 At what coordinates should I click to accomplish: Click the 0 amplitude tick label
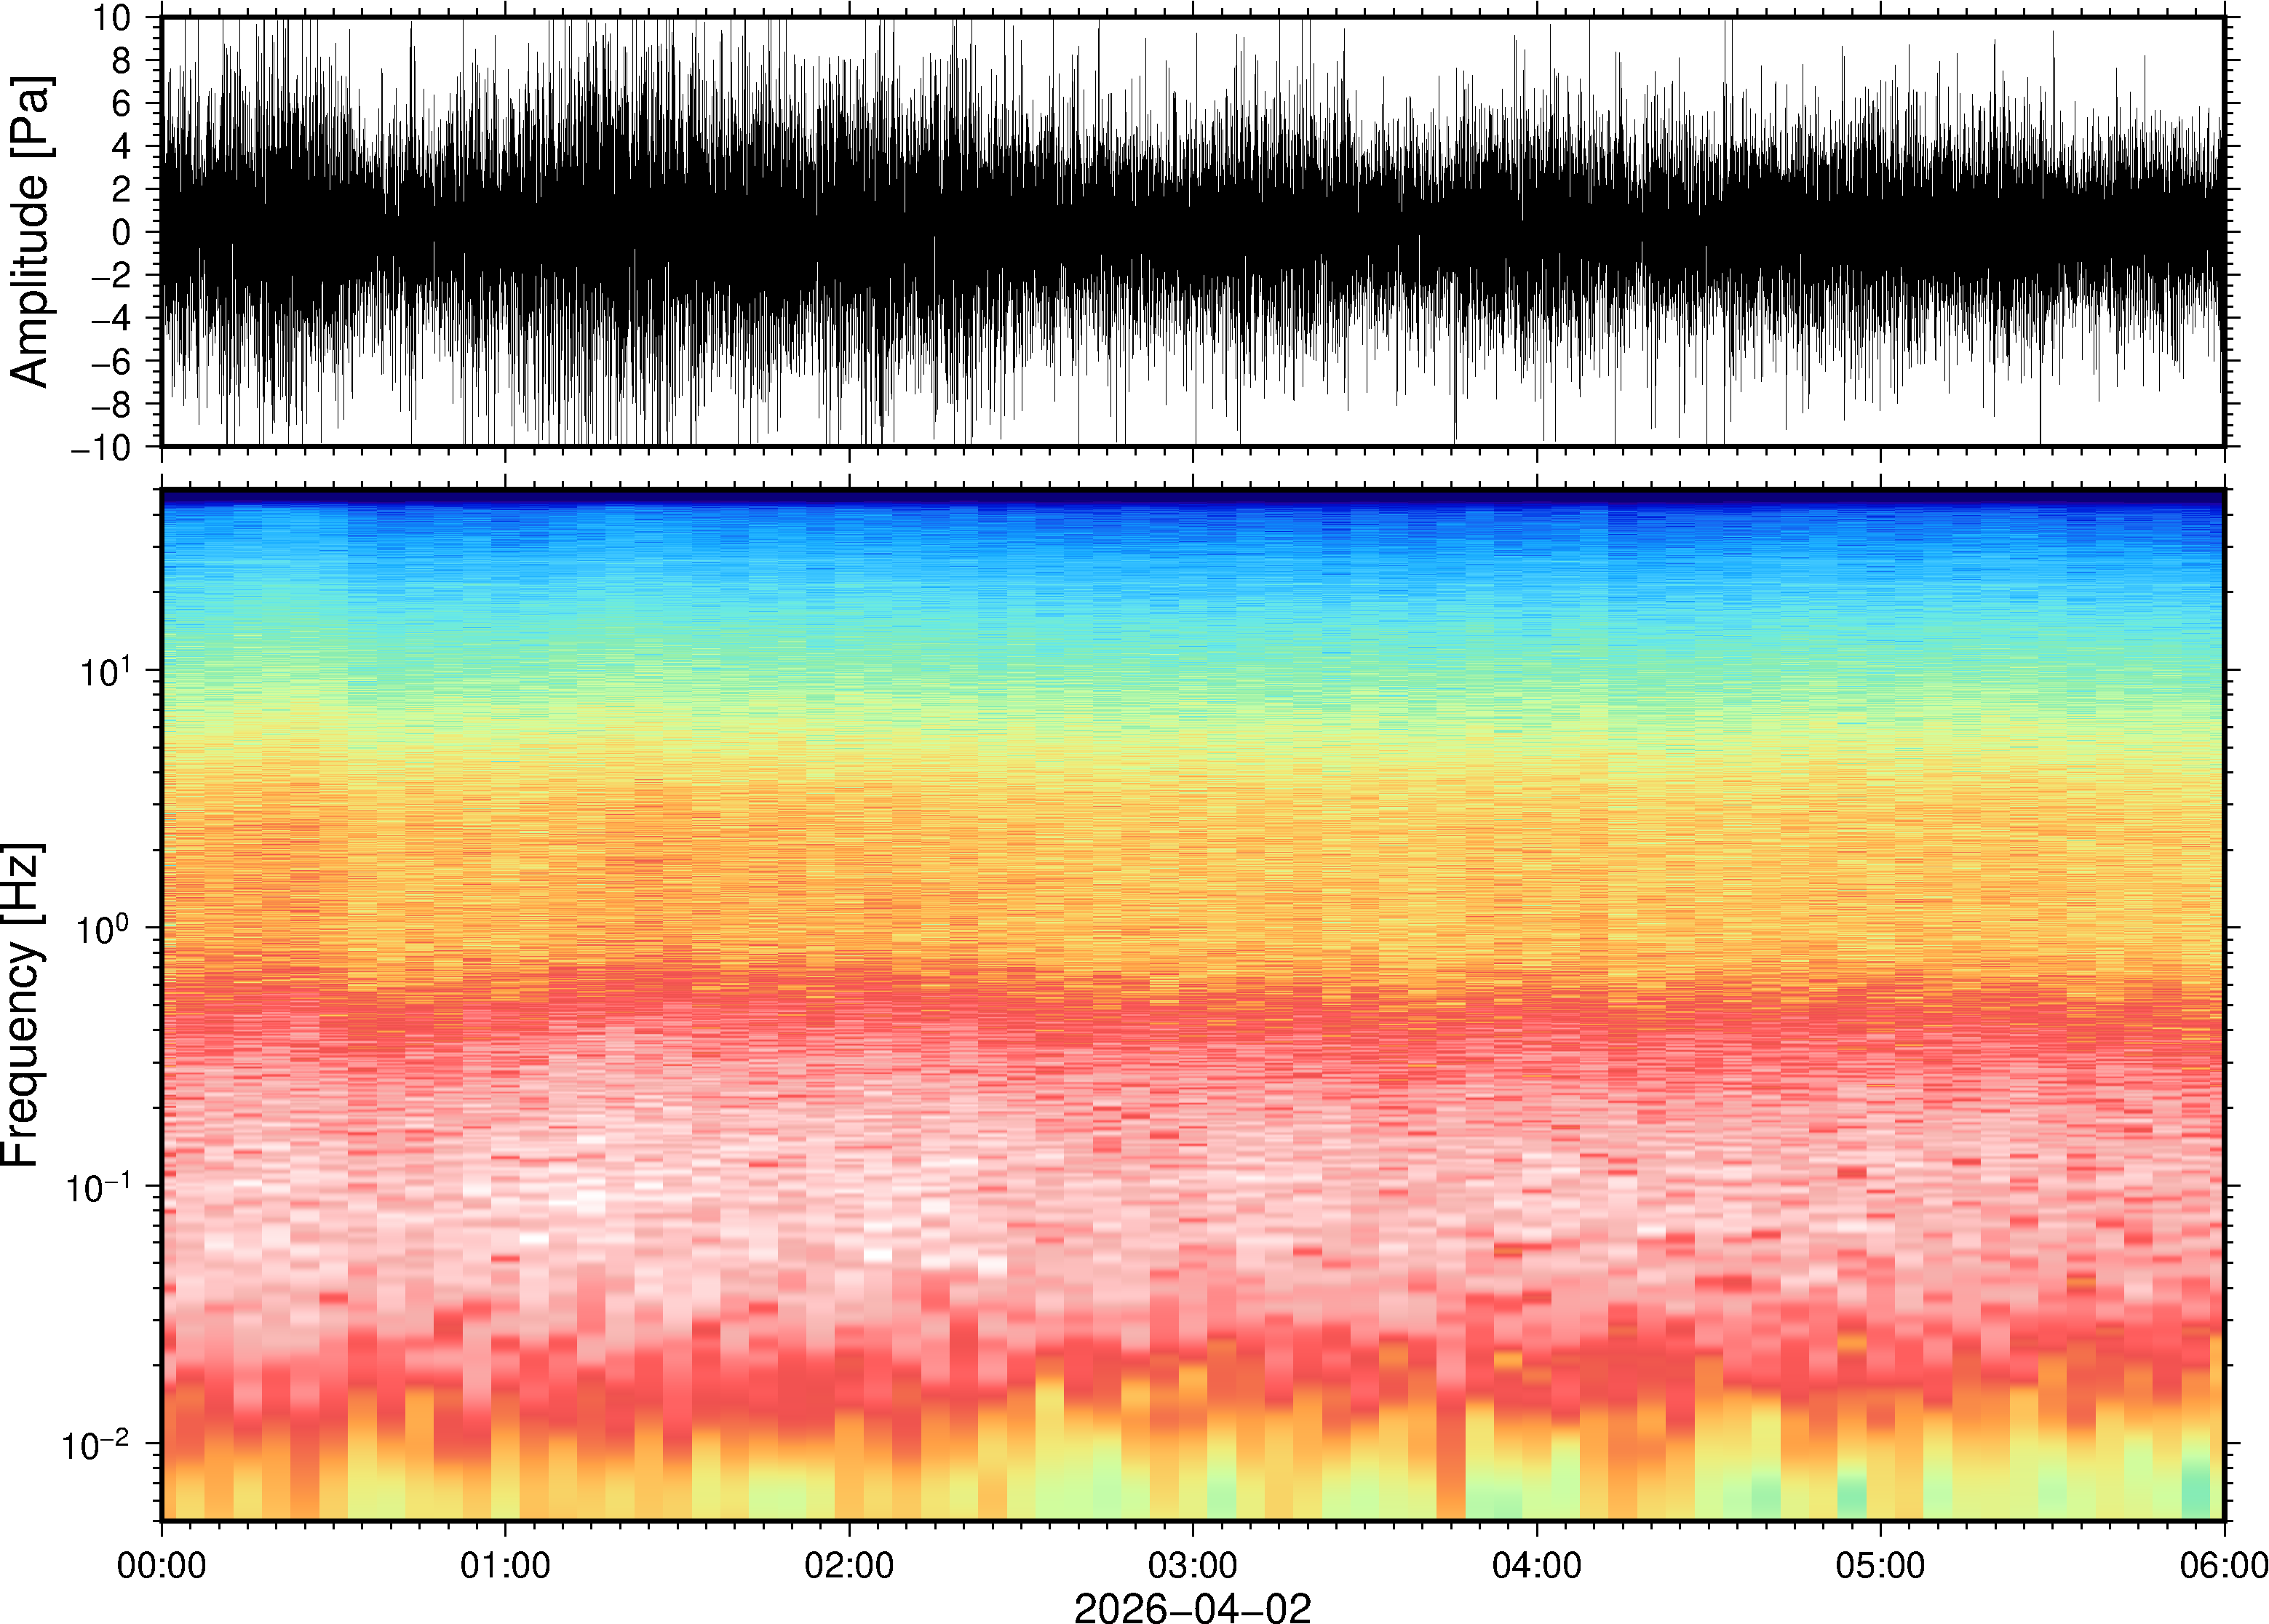[122, 233]
